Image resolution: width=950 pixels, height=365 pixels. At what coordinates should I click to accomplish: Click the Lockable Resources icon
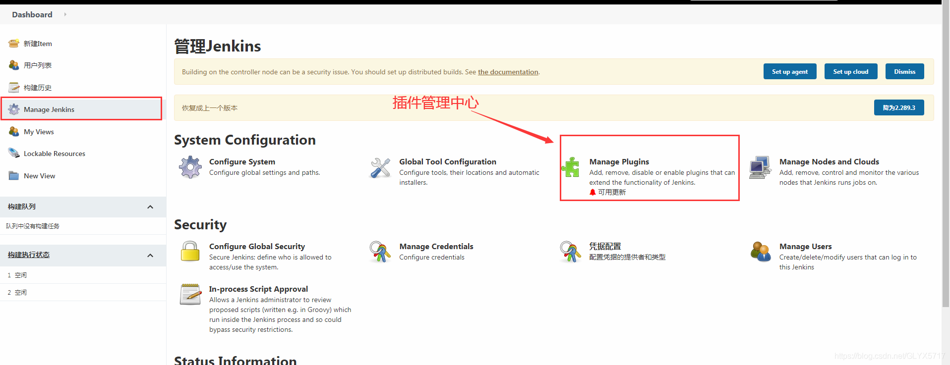(x=14, y=154)
